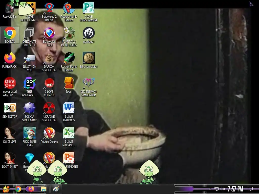
Task: Expand the hidden system tray icons chevron
Action: (x=210, y=189)
